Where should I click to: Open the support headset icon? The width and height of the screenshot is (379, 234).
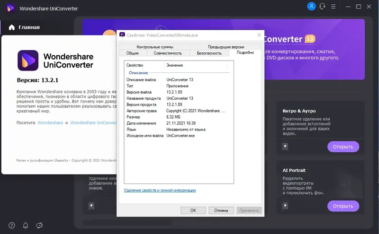point(322,6)
